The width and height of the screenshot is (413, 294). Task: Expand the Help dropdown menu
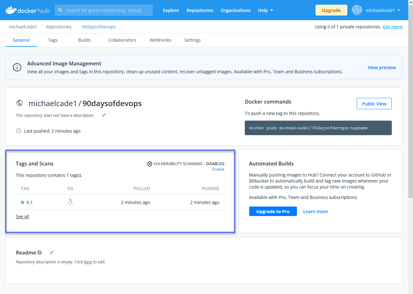tap(265, 10)
